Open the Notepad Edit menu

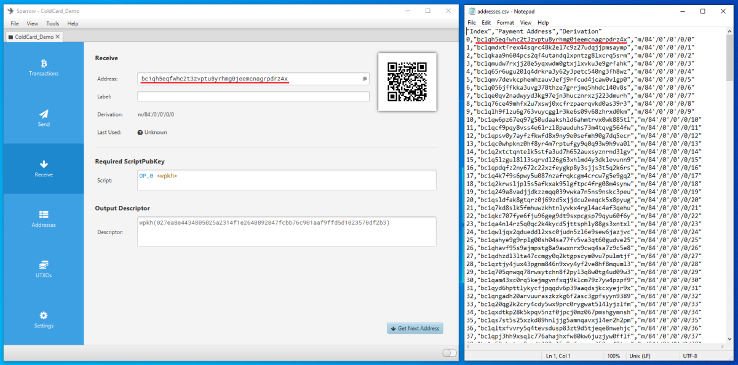(x=486, y=23)
